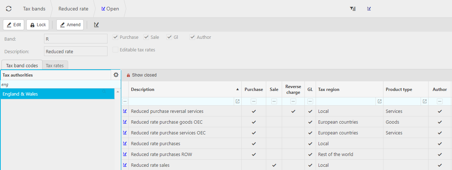The image size is (452, 170).
Task: Toggle the Purchase checkbox
Action: pos(115,37)
